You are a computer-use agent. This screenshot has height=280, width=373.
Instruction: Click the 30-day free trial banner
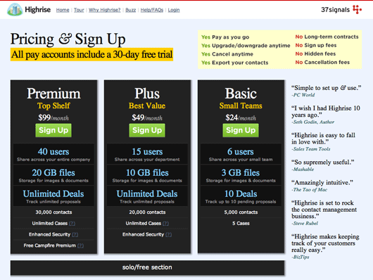click(91, 55)
